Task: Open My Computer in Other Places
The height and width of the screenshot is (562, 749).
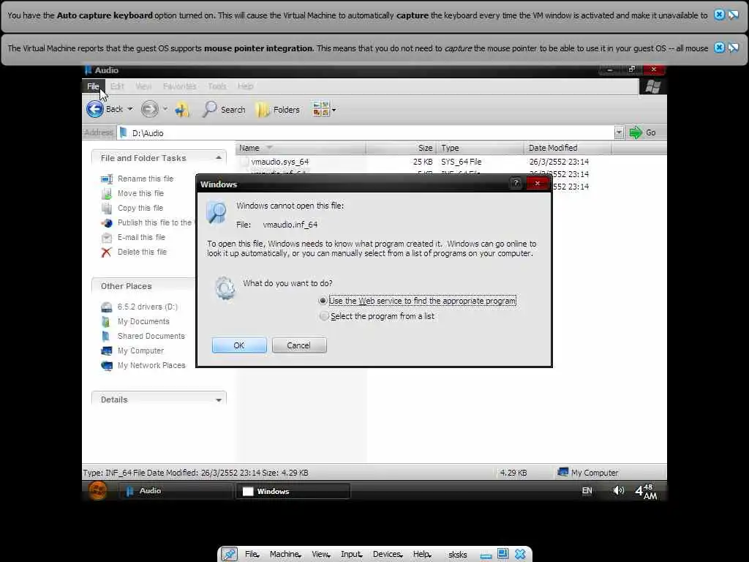Action: (x=140, y=351)
